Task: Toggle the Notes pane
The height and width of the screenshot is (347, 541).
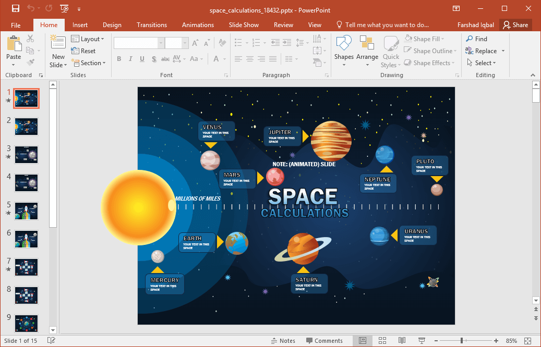Action: point(283,341)
